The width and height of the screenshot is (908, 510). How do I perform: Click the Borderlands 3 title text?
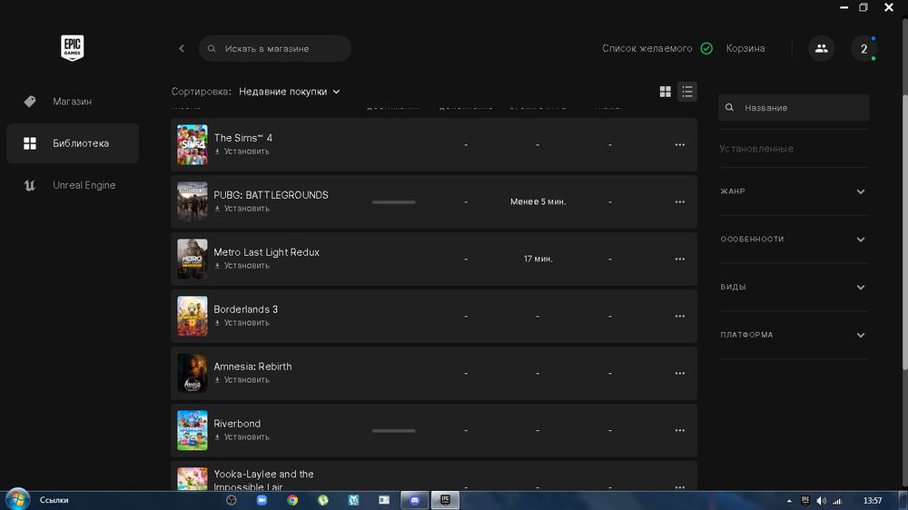point(245,309)
